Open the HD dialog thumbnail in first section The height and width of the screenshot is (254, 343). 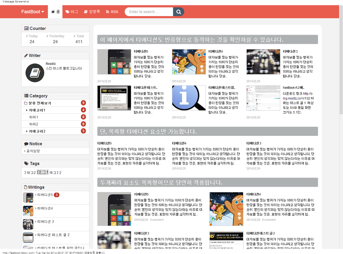click(114, 98)
